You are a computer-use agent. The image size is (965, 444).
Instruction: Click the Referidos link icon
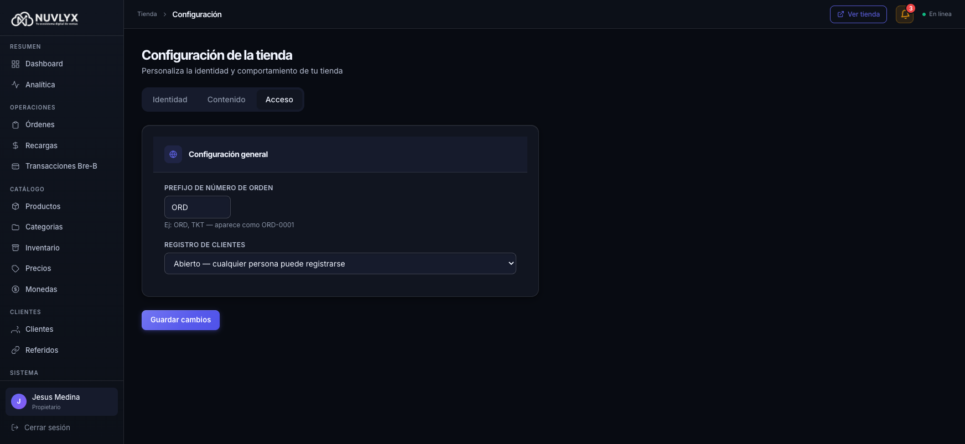pyautogui.click(x=15, y=350)
